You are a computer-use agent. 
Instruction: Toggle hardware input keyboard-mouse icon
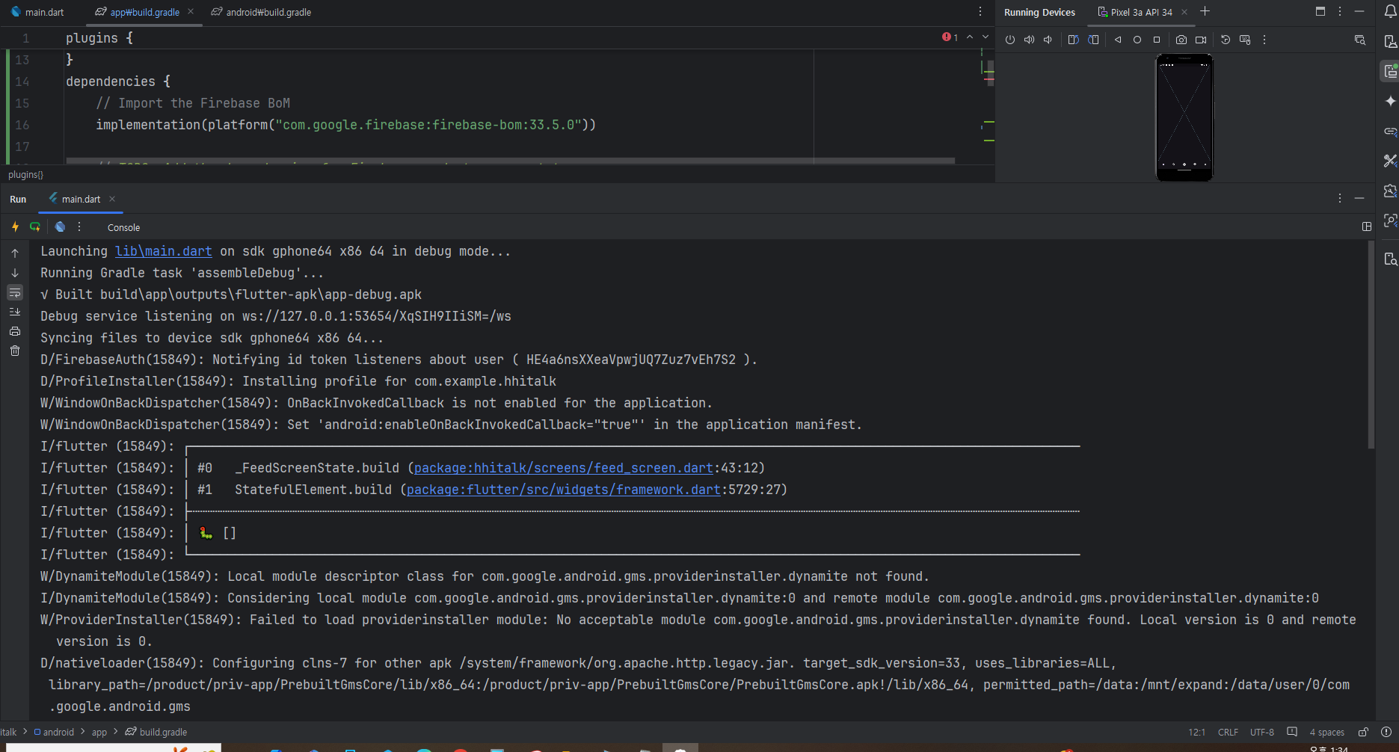pyautogui.click(x=1245, y=40)
